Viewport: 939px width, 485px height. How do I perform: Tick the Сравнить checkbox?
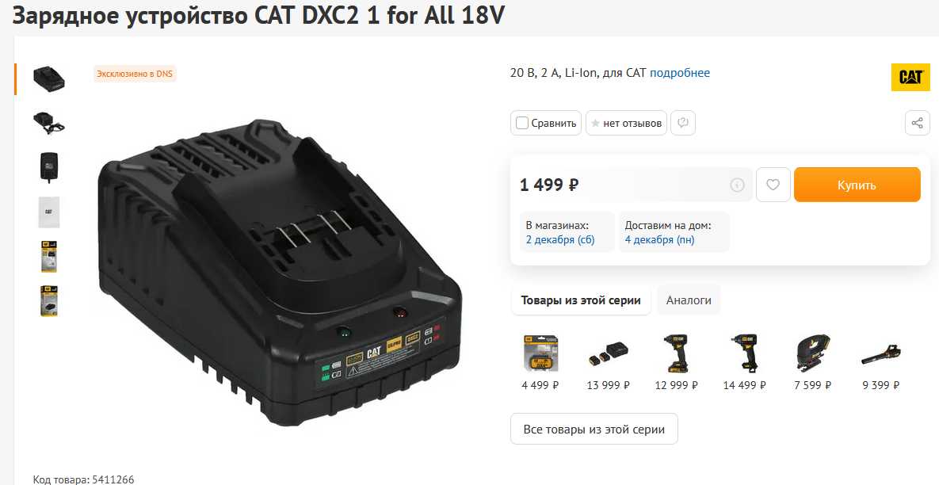pyautogui.click(x=522, y=124)
